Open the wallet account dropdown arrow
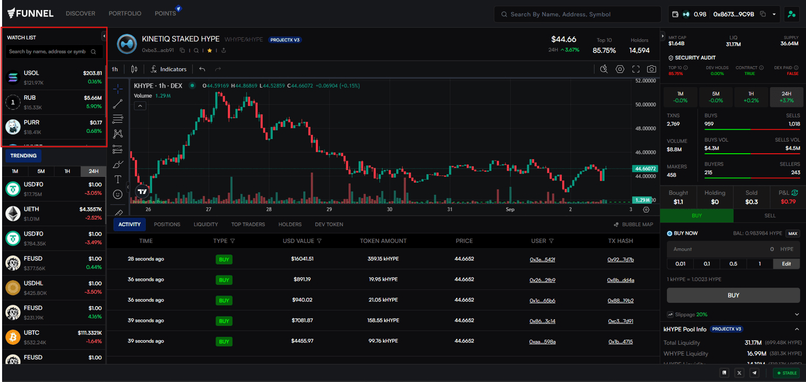This screenshot has height=382, width=806. (x=774, y=14)
